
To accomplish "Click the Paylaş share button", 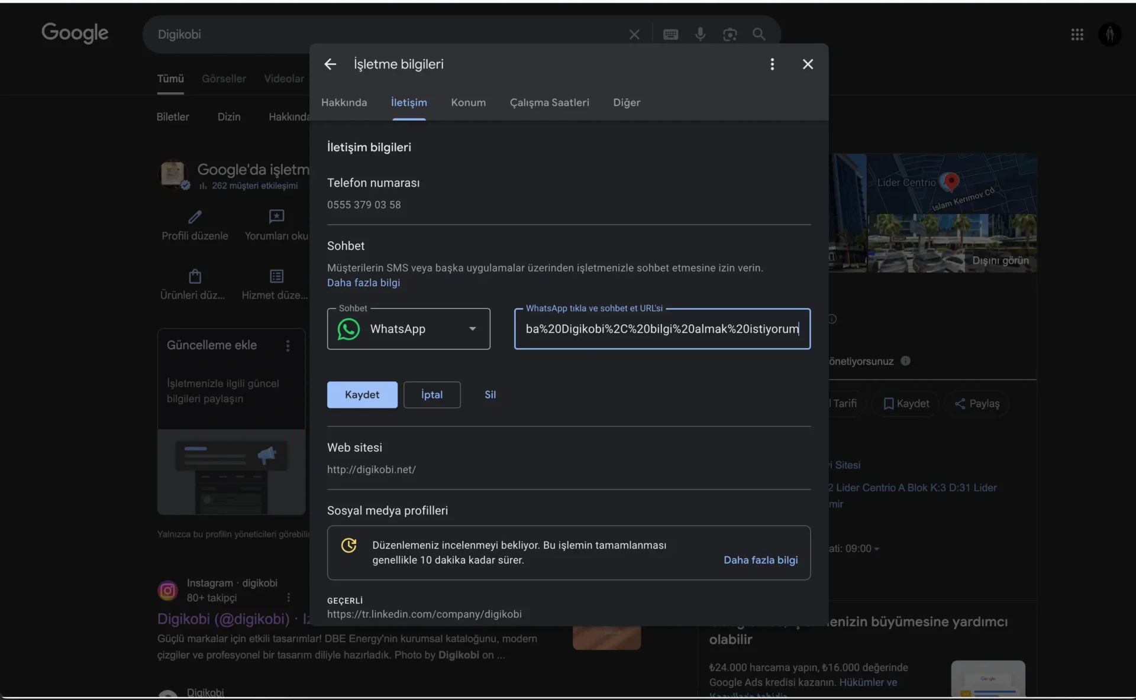I will [x=977, y=403].
